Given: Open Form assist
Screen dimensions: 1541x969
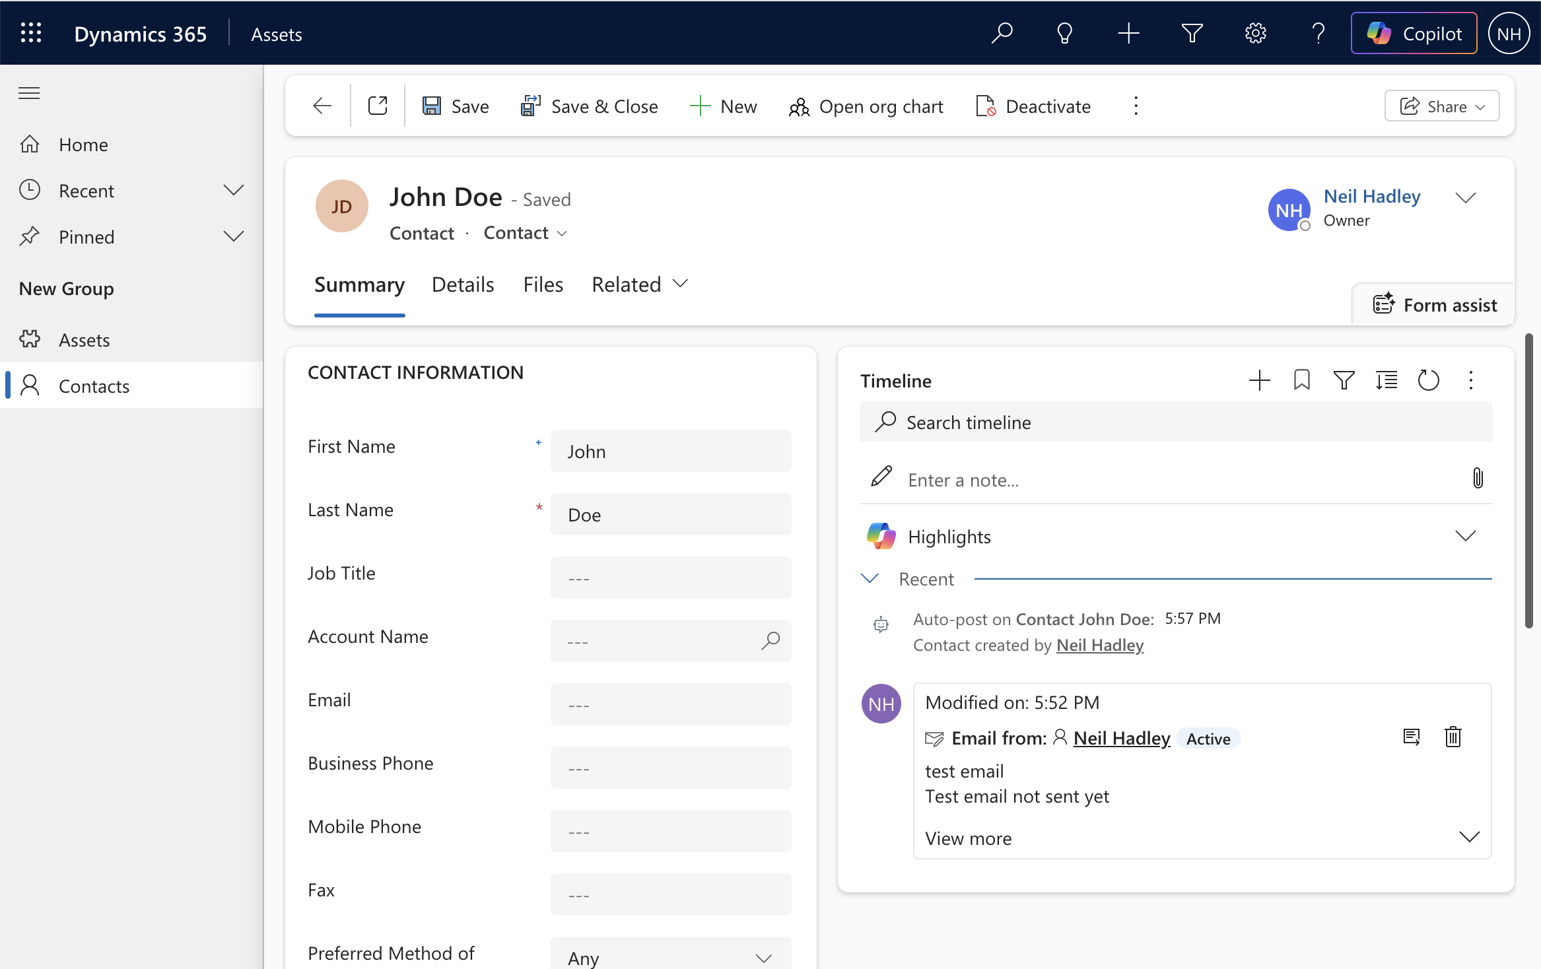Looking at the screenshot, I should [1435, 305].
